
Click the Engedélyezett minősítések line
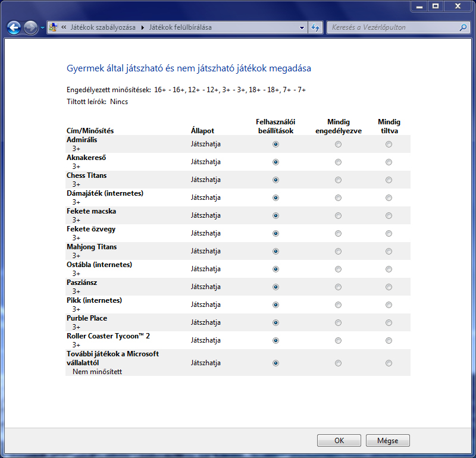[186, 90]
